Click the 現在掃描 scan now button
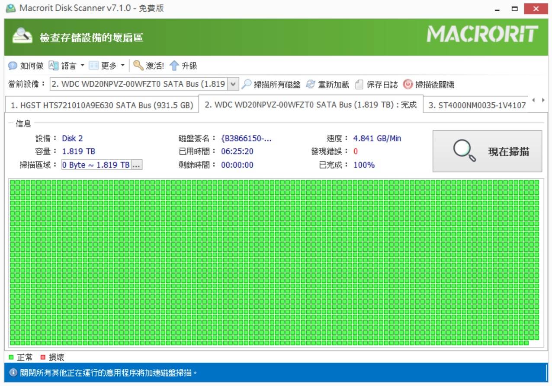 (487, 152)
